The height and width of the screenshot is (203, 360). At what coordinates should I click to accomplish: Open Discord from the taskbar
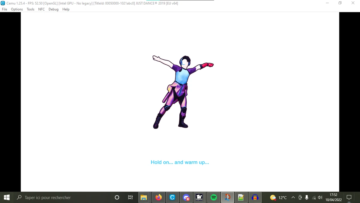[x=186, y=197]
